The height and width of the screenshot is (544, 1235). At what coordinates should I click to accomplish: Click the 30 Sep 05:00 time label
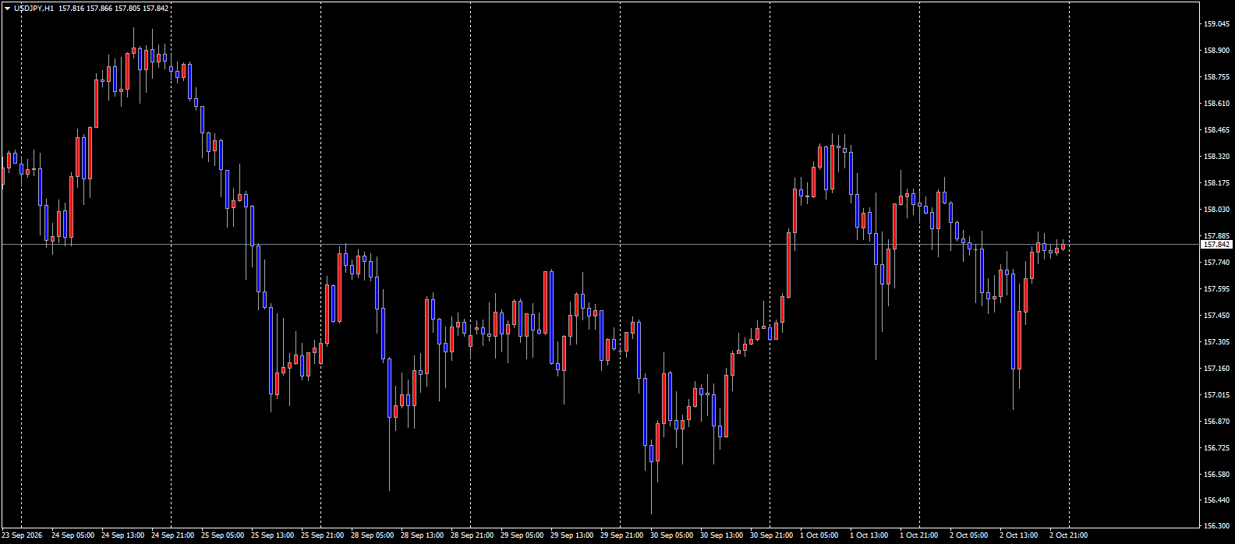671,535
